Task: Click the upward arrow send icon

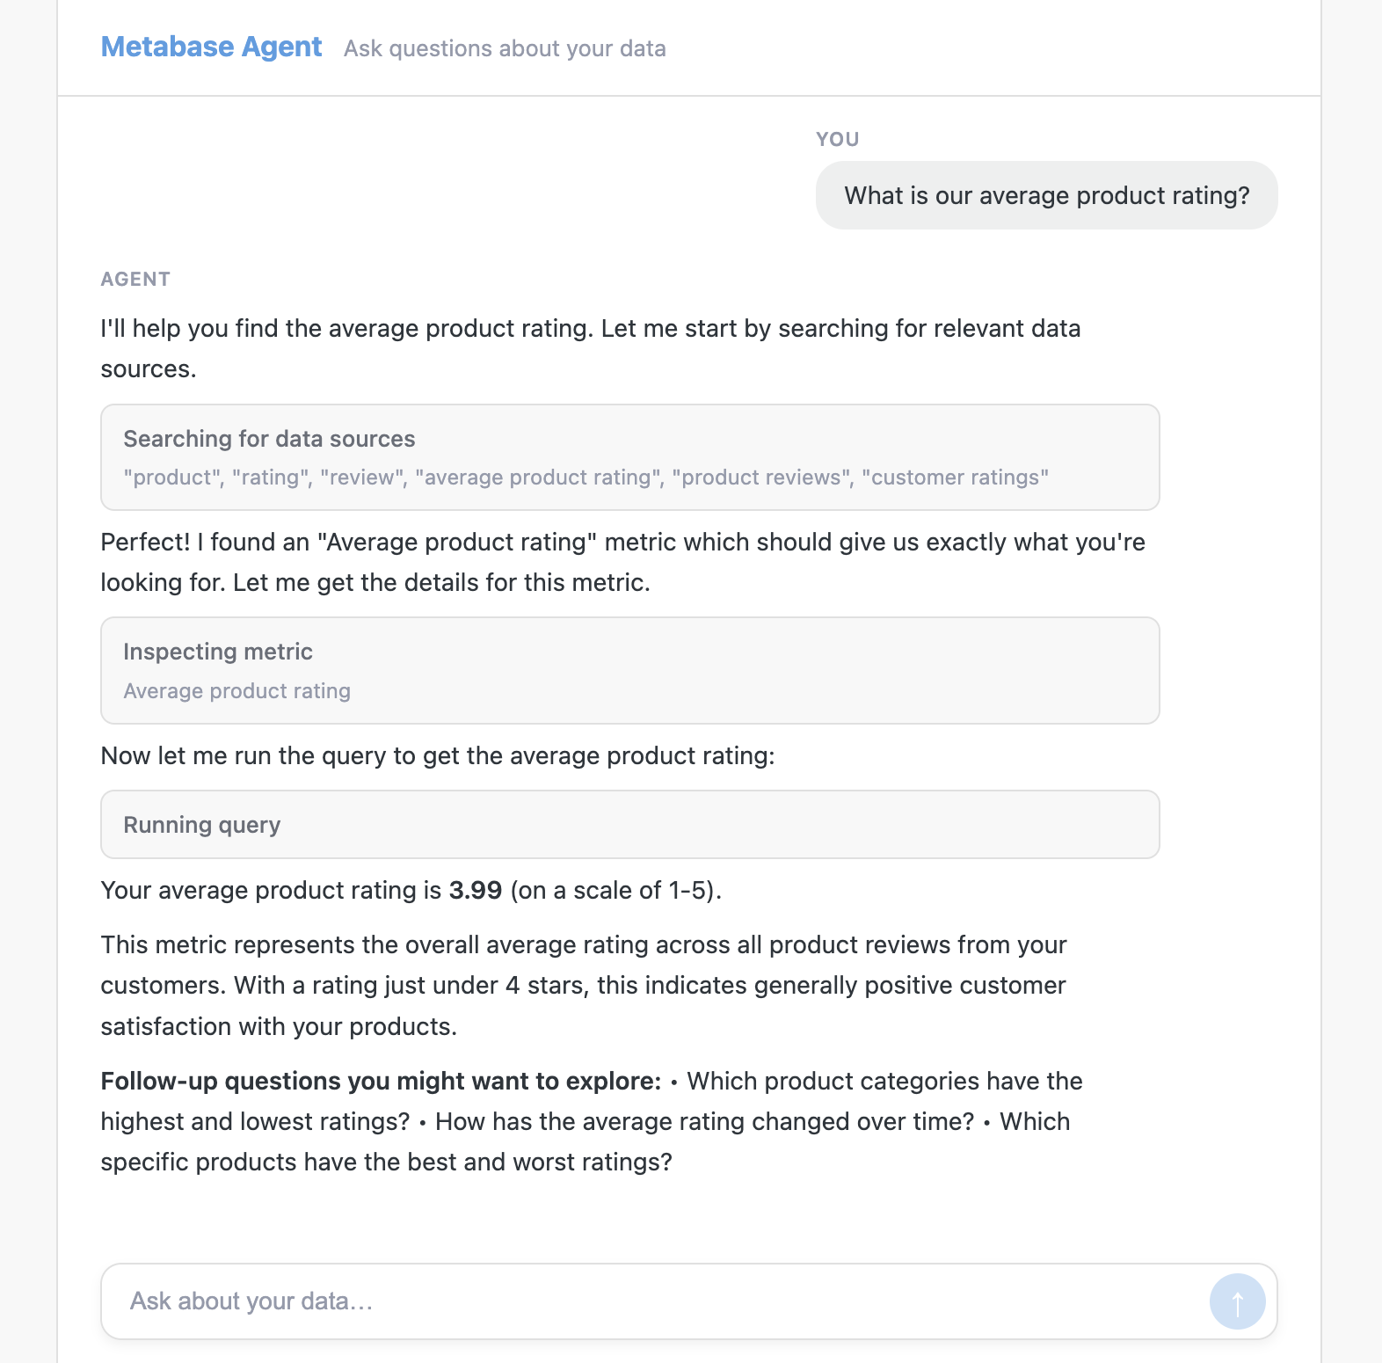Action: click(1236, 1301)
